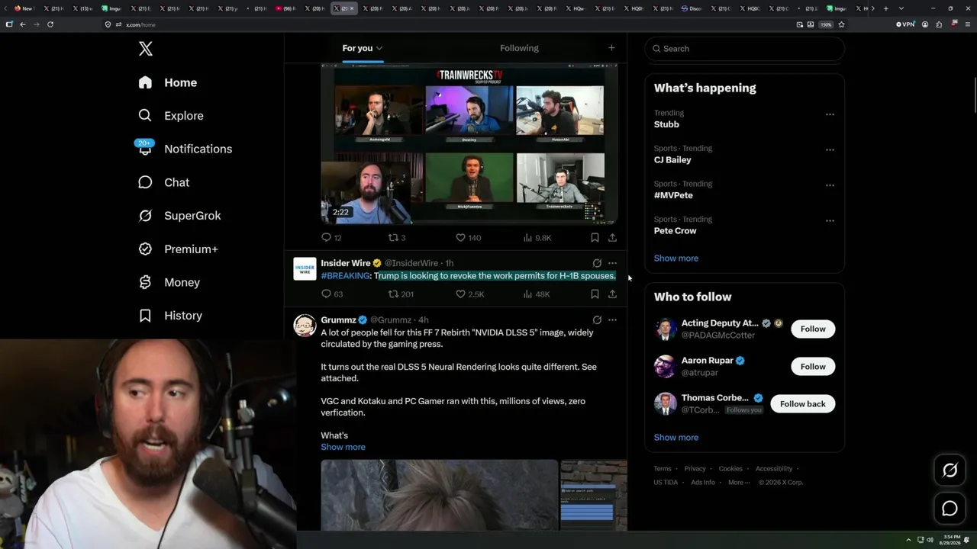Image resolution: width=977 pixels, height=549 pixels.
Task: Bookmark this page with the star icon
Action: 841,24
